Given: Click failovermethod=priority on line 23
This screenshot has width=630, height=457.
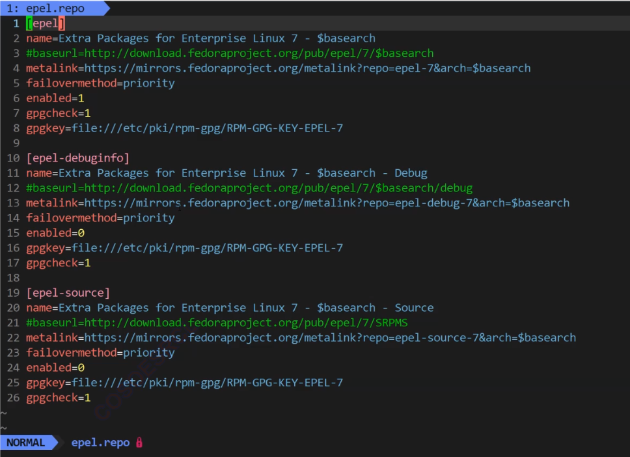Looking at the screenshot, I should pos(100,352).
